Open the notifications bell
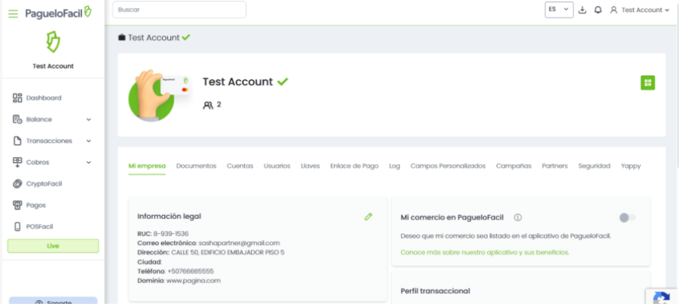 tap(598, 10)
